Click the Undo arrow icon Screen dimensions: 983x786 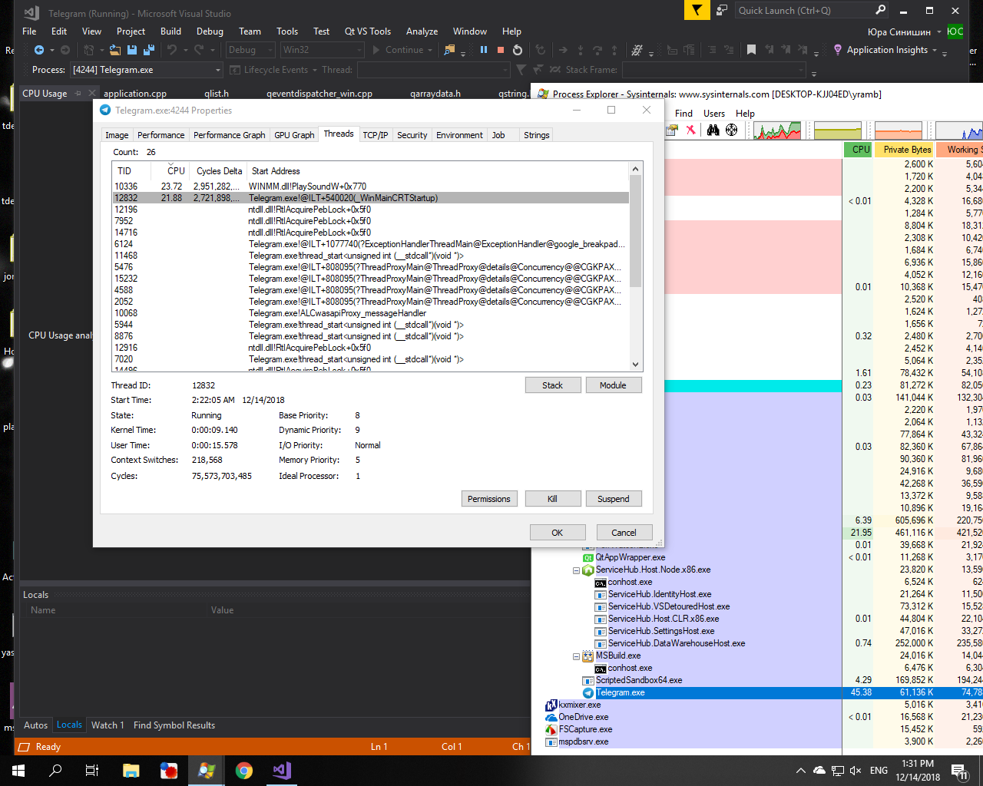click(172, 50)
